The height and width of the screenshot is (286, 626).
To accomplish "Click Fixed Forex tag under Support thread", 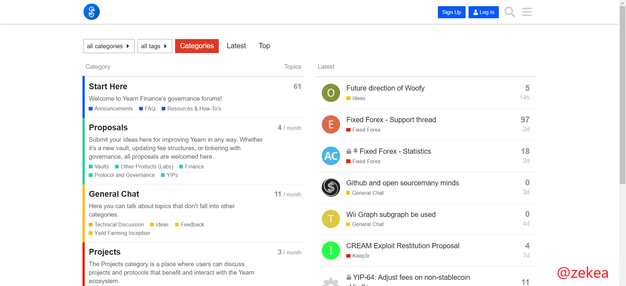I will [363, 130].
